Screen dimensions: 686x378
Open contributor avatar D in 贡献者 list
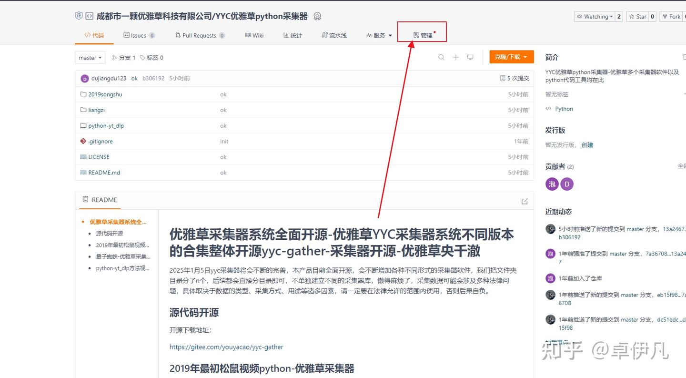566,184
